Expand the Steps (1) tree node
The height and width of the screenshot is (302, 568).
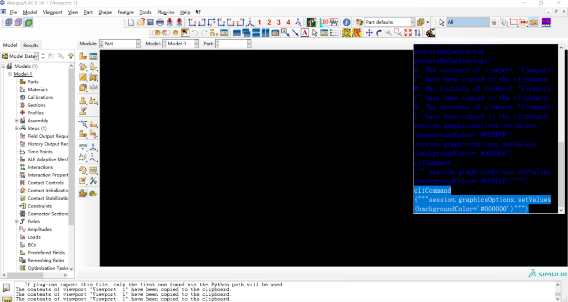(17, 128)
